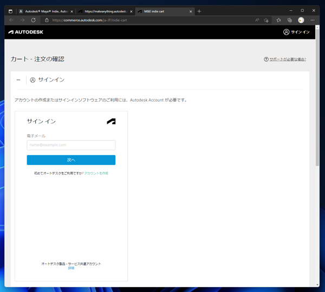
Task: Click the blue 次へ button
Action: pyautogui.click(x=71, y=160)
